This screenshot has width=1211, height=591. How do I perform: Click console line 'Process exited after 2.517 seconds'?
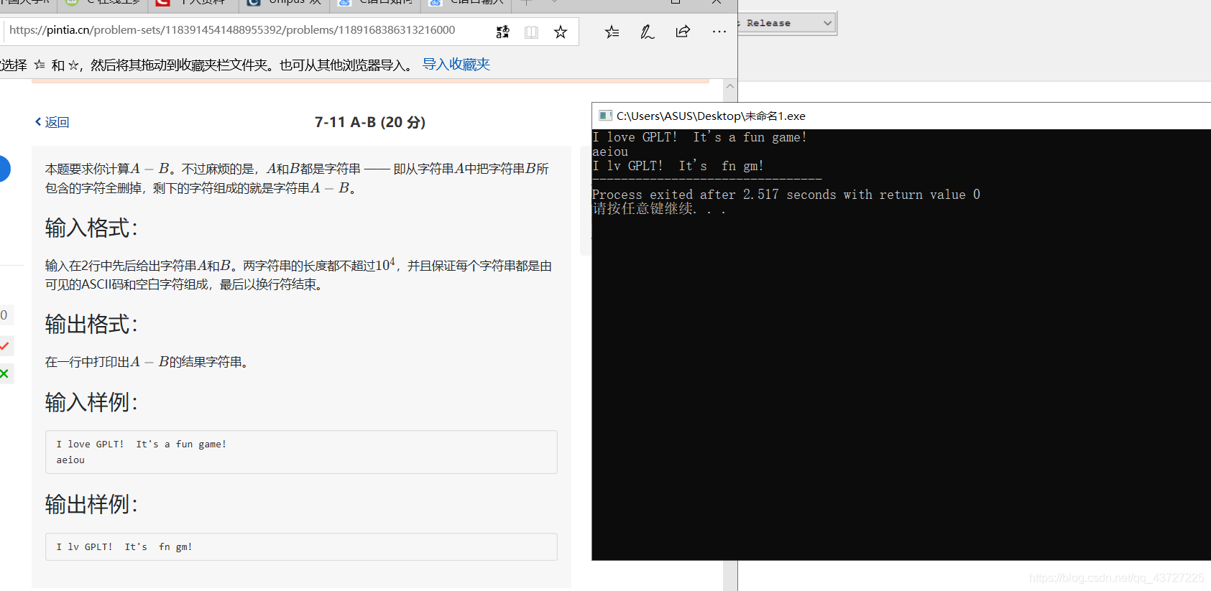[x=786, y=195]
